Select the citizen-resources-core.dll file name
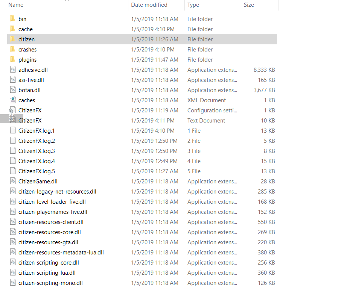 tap(50, 232)
